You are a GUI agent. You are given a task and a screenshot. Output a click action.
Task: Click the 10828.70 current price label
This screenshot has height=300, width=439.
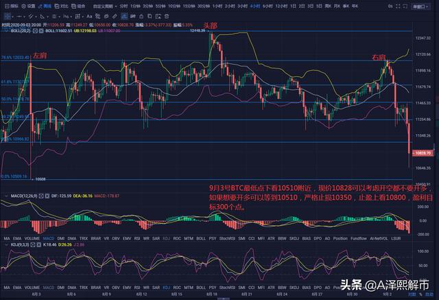click(423, 153)
